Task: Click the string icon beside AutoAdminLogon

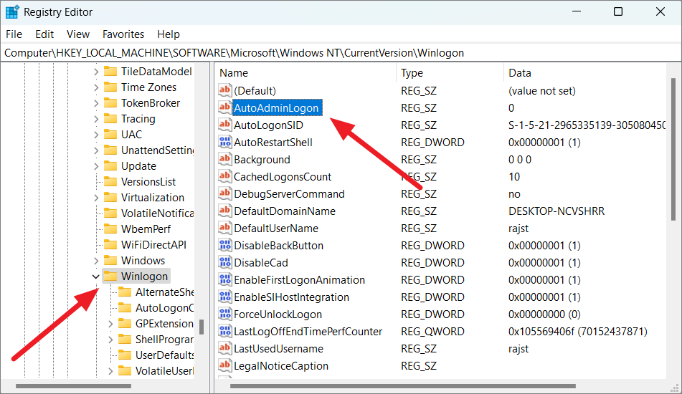Action: [x=225, y=107]
